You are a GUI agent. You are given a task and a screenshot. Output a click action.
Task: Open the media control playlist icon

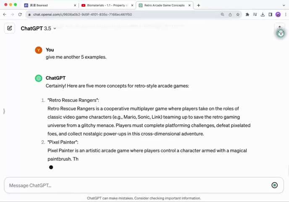pyautogui.click(x=255, y=15)
